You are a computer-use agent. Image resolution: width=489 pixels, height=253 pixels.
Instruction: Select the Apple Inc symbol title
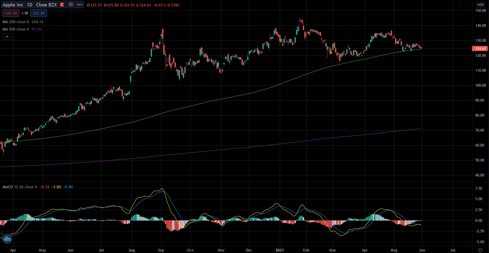tap(14, 5)
